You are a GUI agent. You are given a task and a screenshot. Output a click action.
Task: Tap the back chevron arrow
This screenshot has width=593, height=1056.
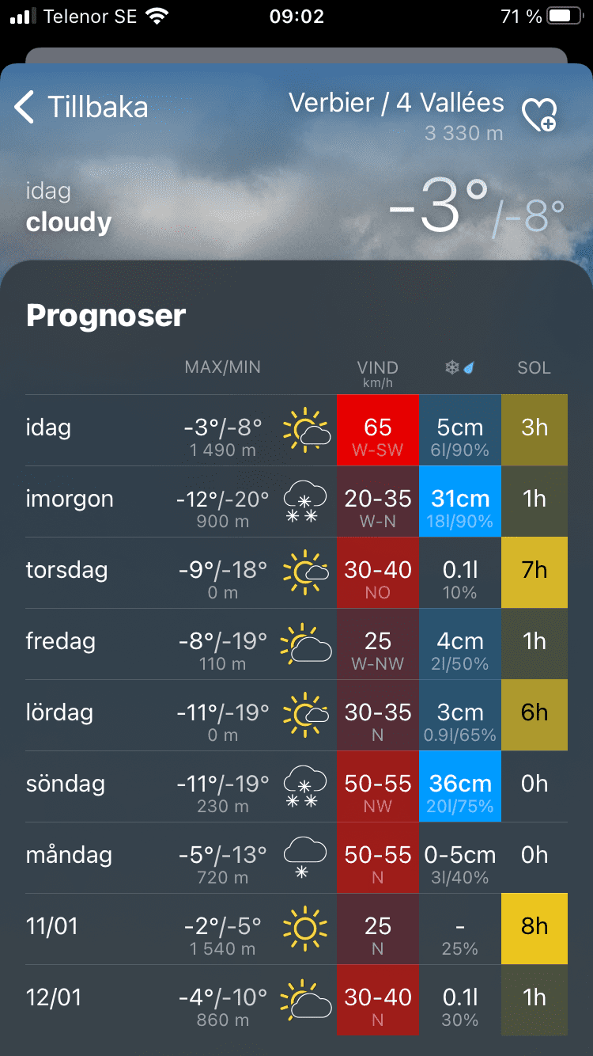(25, 107)
